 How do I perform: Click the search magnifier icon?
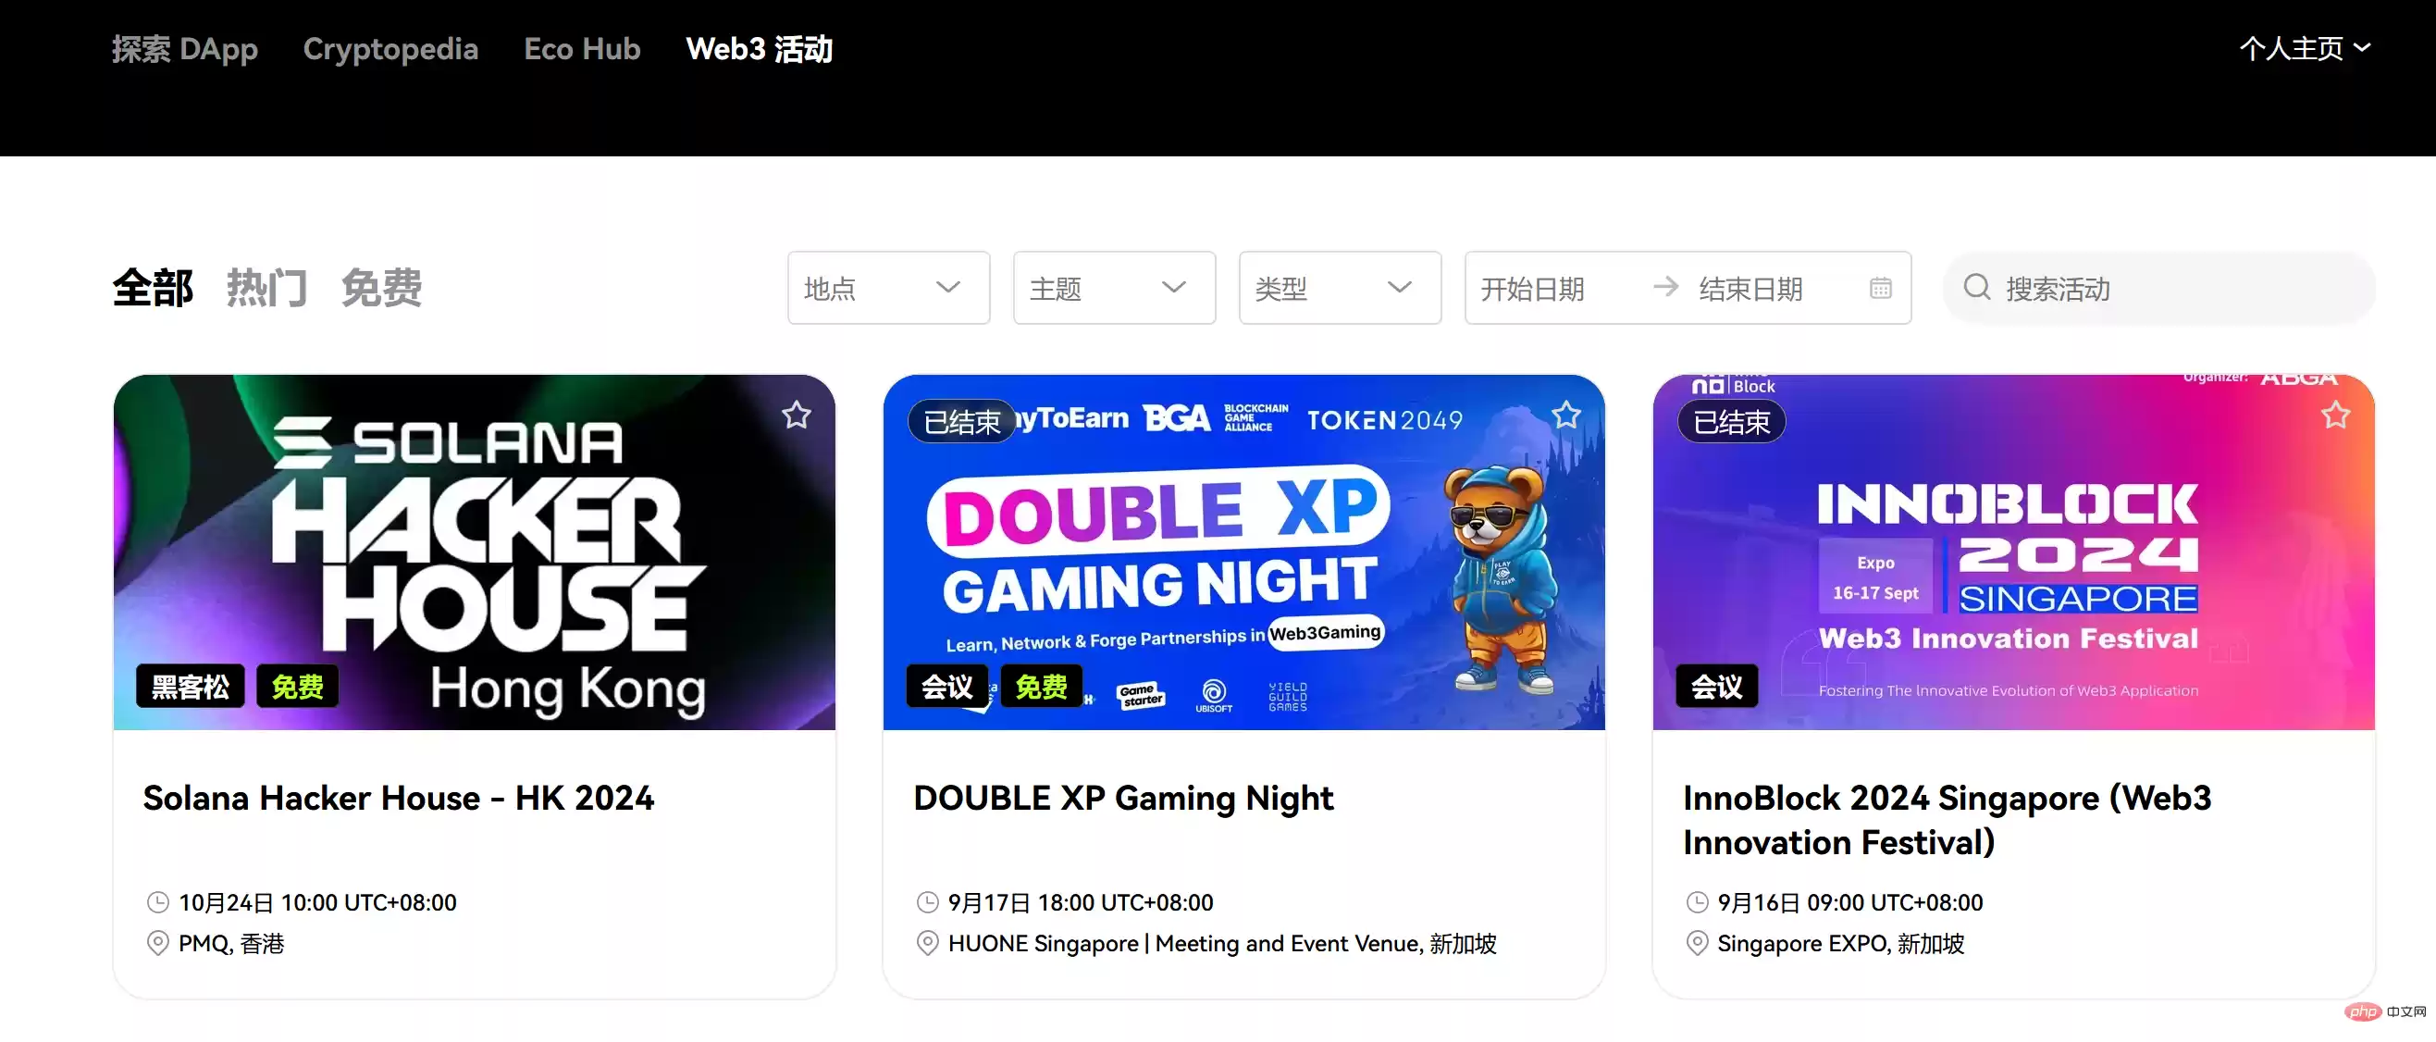click(1976, 288)
